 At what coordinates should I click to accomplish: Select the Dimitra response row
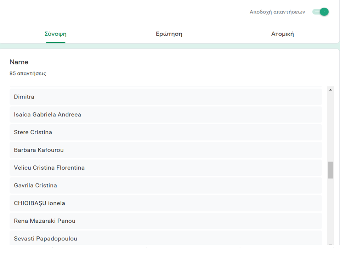click(x=166, y=97)
